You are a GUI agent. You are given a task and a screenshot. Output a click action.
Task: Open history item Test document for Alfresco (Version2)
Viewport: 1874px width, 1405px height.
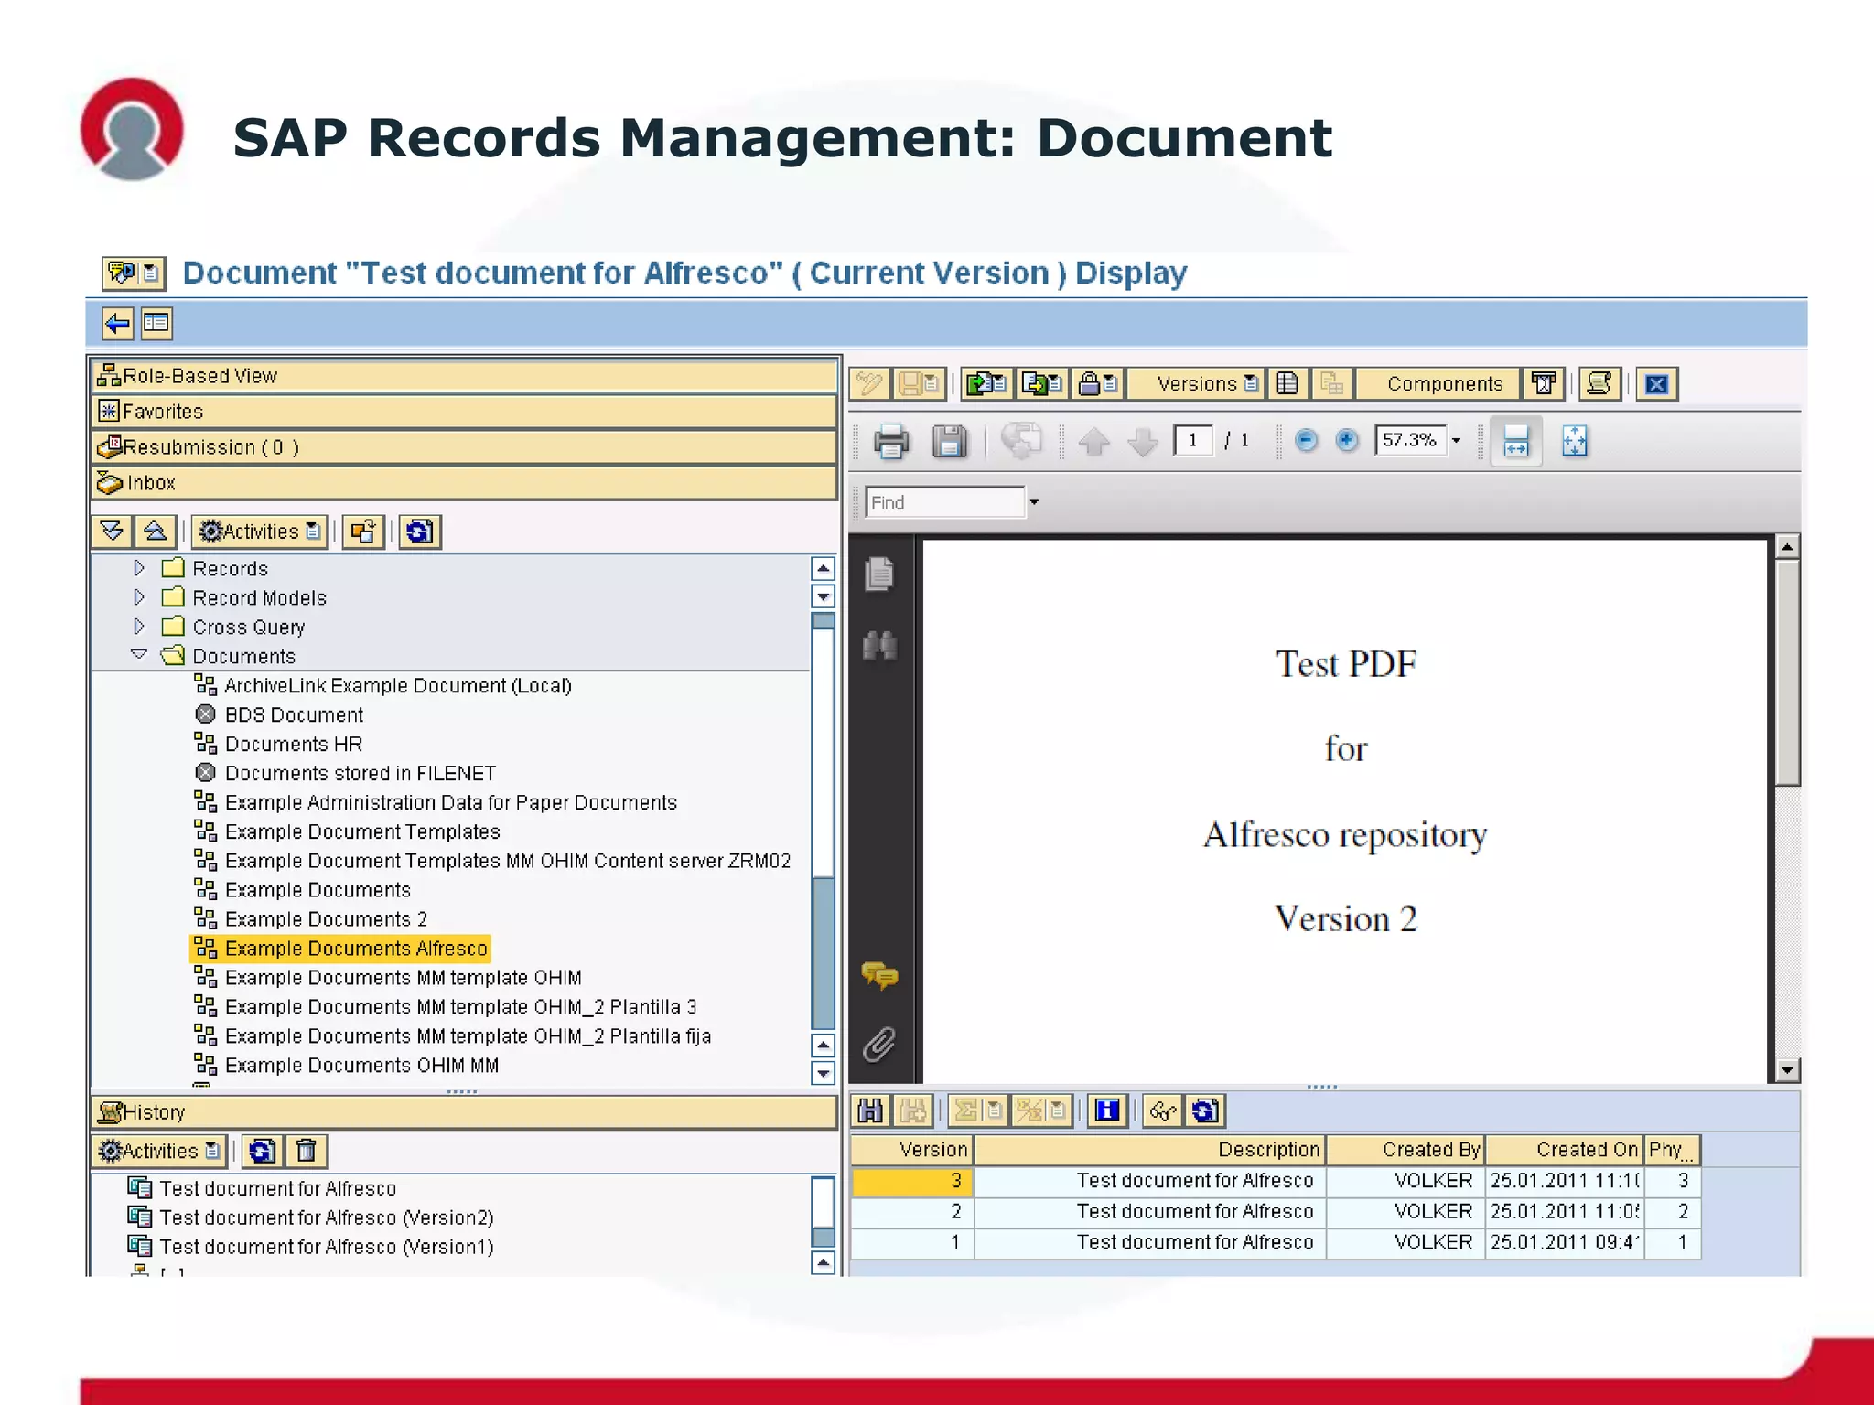pyautogui.click(x=327, y=1217)
